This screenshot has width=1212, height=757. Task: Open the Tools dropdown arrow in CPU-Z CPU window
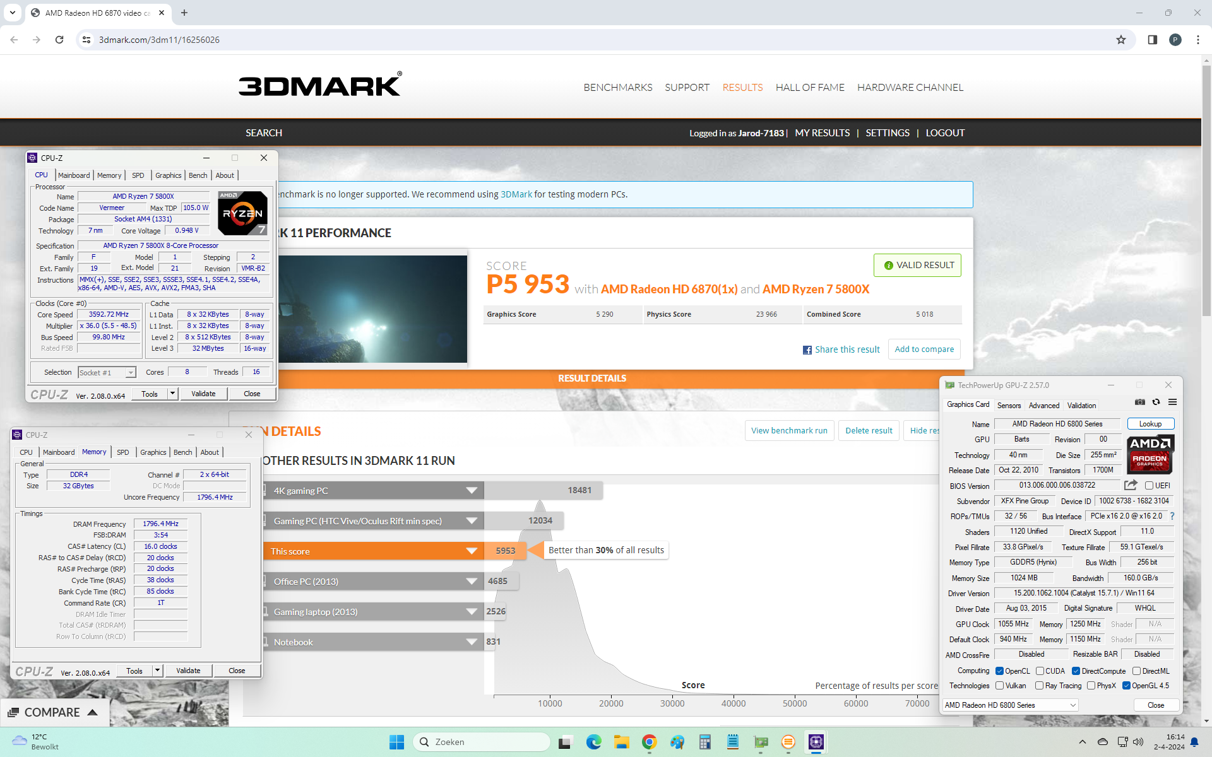[x=172, y=393]
